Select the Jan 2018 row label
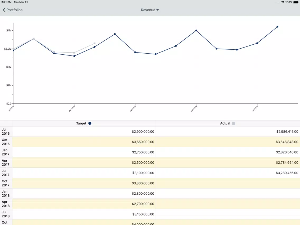The height and width of the screenshot is (225, 300). click(6, 194)
